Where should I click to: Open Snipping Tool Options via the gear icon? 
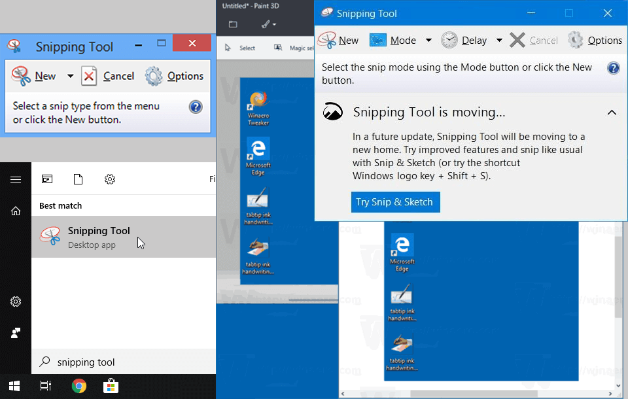point(575,40)
